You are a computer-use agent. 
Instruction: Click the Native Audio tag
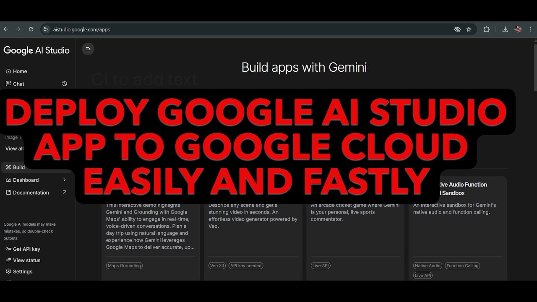428,266
